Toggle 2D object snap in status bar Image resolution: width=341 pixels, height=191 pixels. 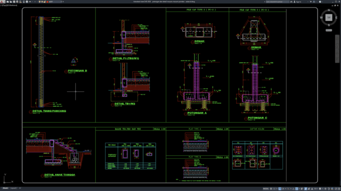click(297, 189)
